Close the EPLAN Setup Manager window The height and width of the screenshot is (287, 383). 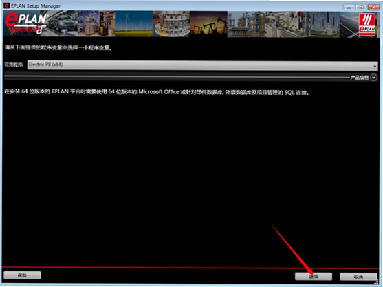coord(374,7)
